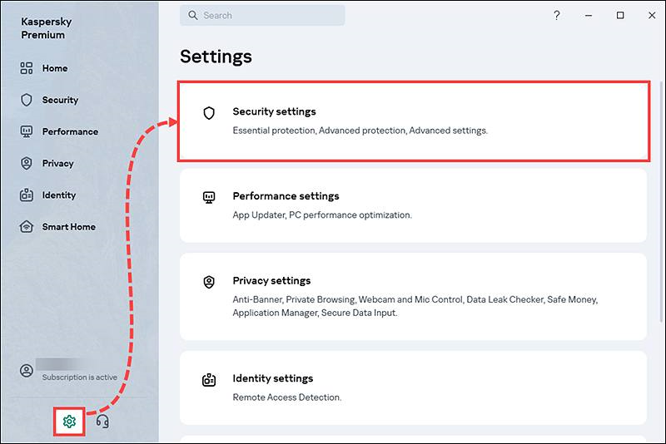The height and width of the screenshot is (444, 666).
Task: Navigate to the Performance section
Action: [x=70, y=131]
